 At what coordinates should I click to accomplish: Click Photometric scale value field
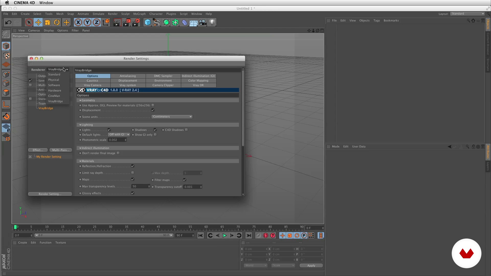[117, 140]
